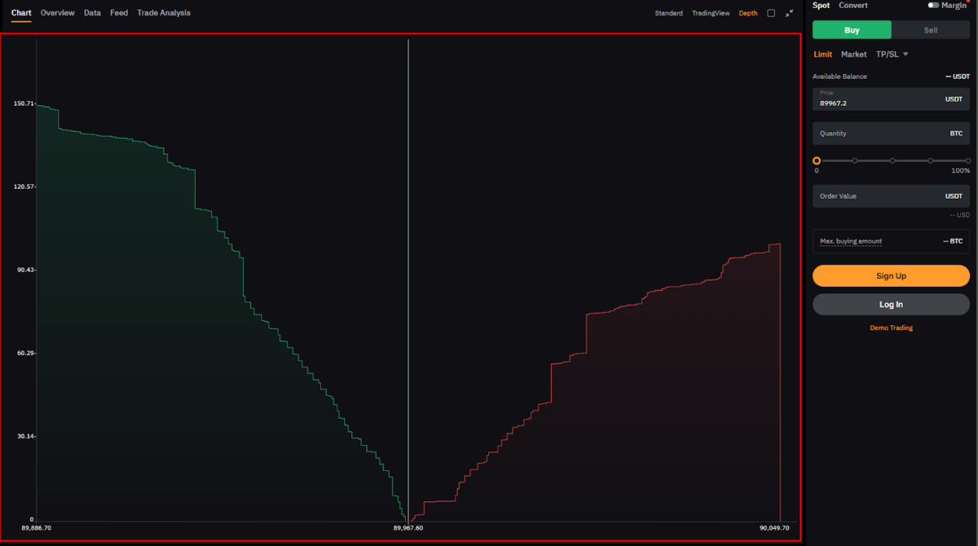Screen dimensions: 978x546
Task: Click the chart settings square icon
Action: [769, 13]
